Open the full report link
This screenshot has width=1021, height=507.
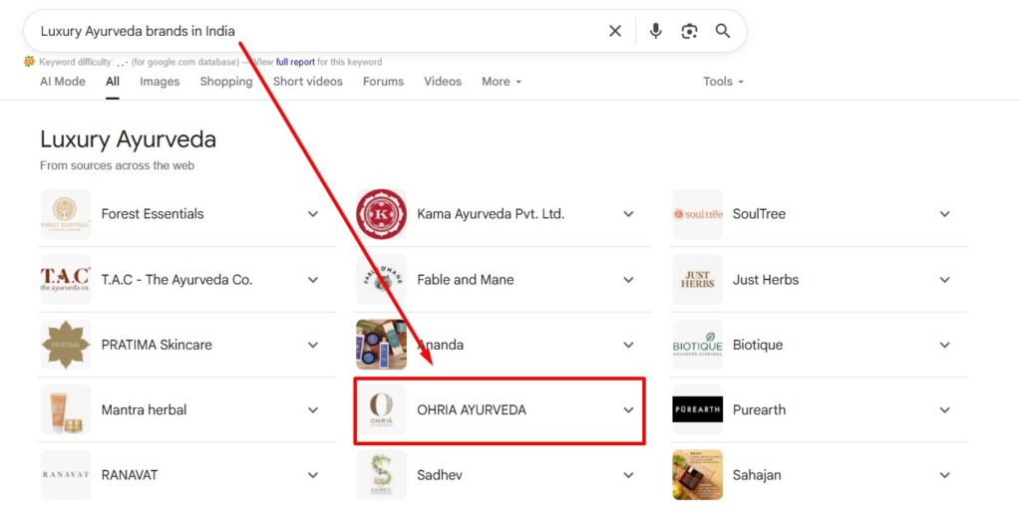click(x=295, y=62)
